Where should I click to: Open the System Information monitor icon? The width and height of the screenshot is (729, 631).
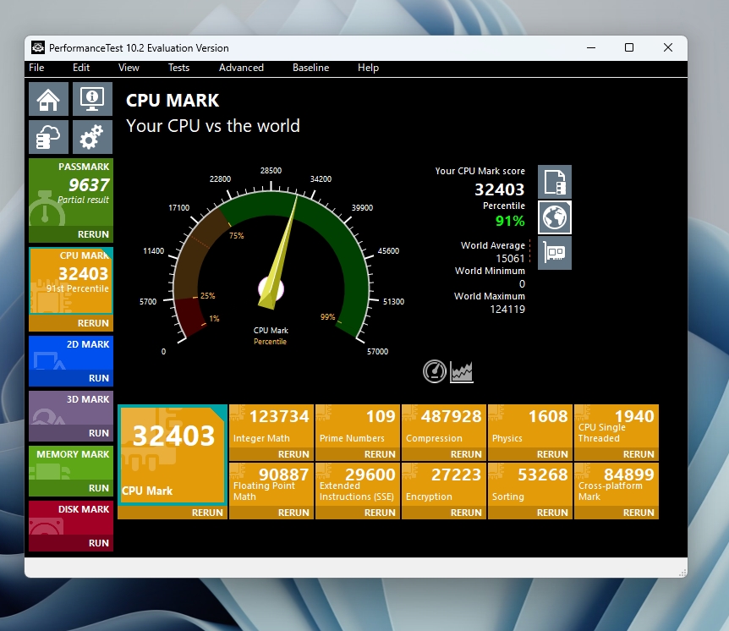[92, 99]
